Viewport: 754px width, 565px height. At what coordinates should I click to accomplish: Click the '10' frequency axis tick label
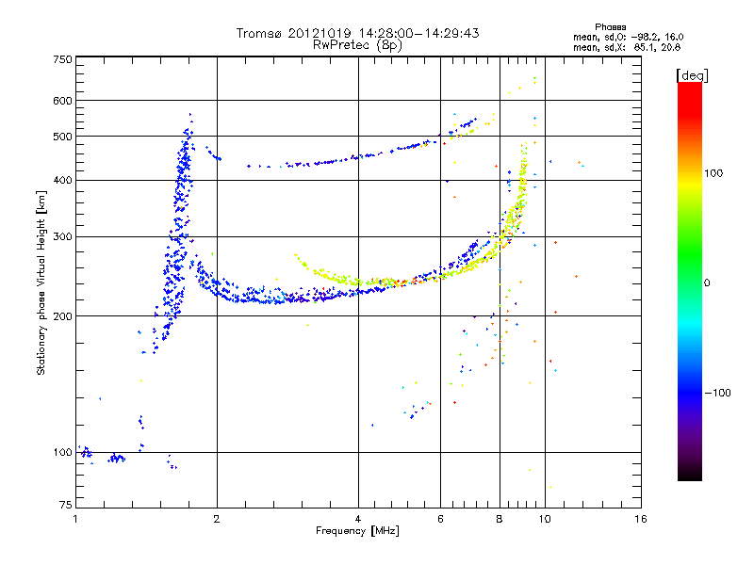(x=545, y=519)
